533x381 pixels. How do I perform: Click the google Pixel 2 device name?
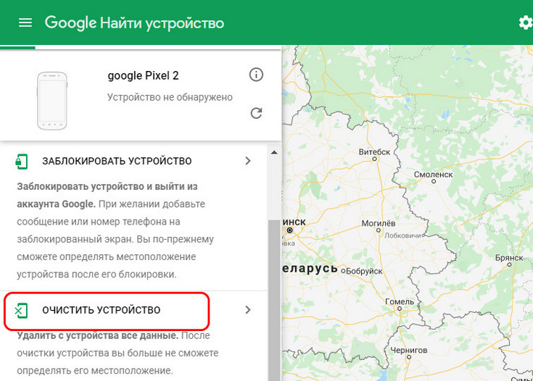(x=143, y=75)
